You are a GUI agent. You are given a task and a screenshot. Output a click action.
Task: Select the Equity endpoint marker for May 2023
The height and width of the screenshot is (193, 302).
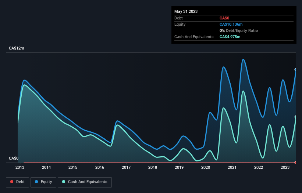click(296, 69)
